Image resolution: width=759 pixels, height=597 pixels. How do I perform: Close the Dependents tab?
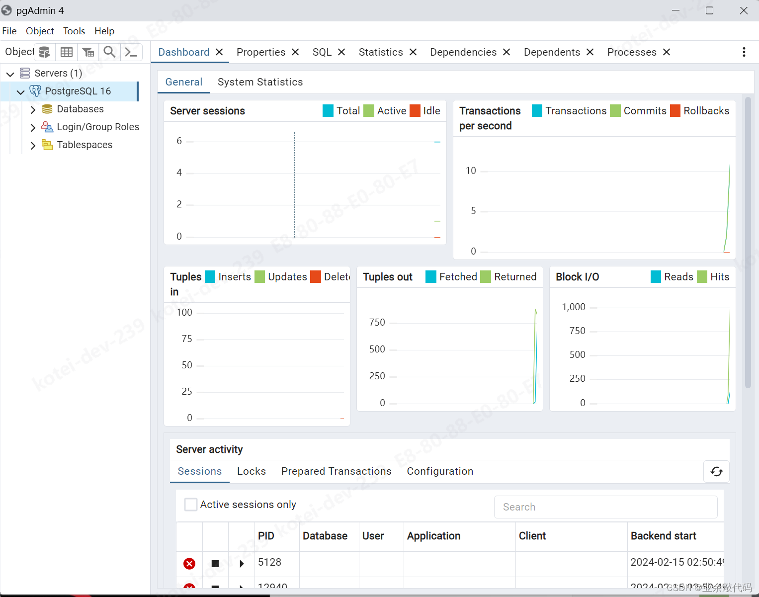click(590, 52)
